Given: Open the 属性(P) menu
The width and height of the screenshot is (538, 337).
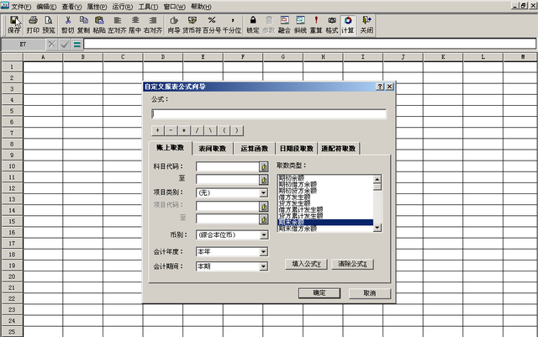Looking at the screenshot, I should 98,7.
